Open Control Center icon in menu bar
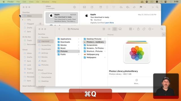The width and height of the screenshot is (181, 101). tap(166, 2)
